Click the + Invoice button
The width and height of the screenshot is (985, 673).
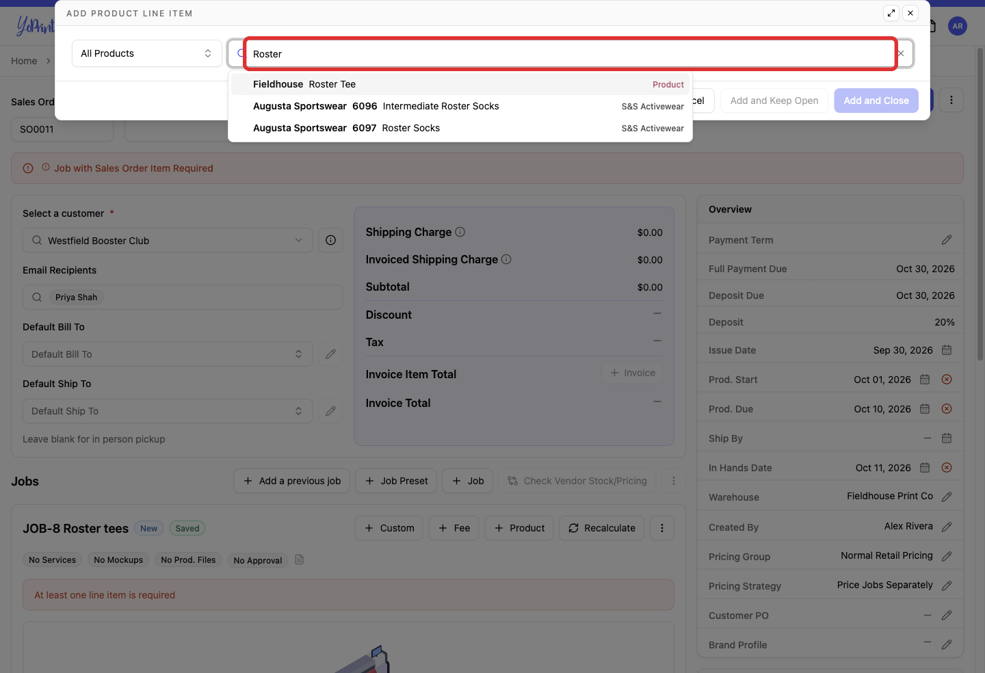[x=633, y=373]
